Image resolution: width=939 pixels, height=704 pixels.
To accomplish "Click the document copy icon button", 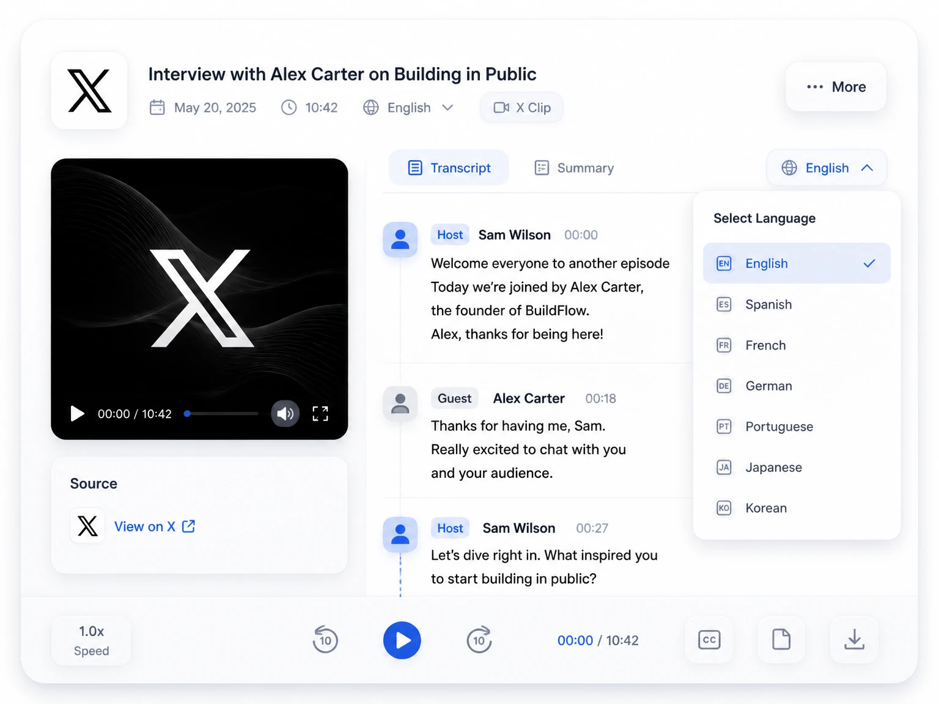I will pos(781,640).
